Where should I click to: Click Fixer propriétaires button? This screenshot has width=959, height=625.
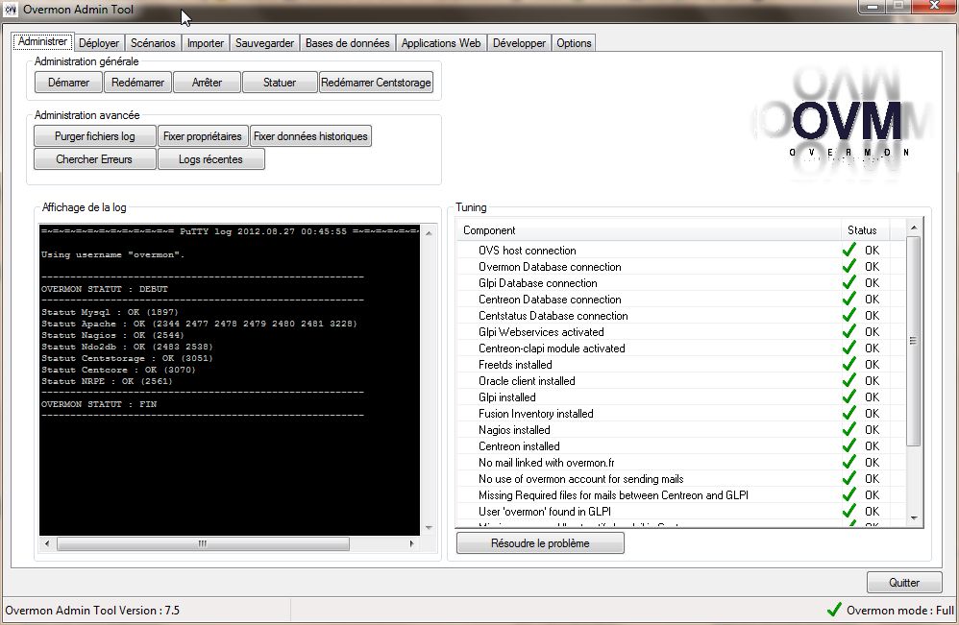pyautogui.click(x=203, y=136)
